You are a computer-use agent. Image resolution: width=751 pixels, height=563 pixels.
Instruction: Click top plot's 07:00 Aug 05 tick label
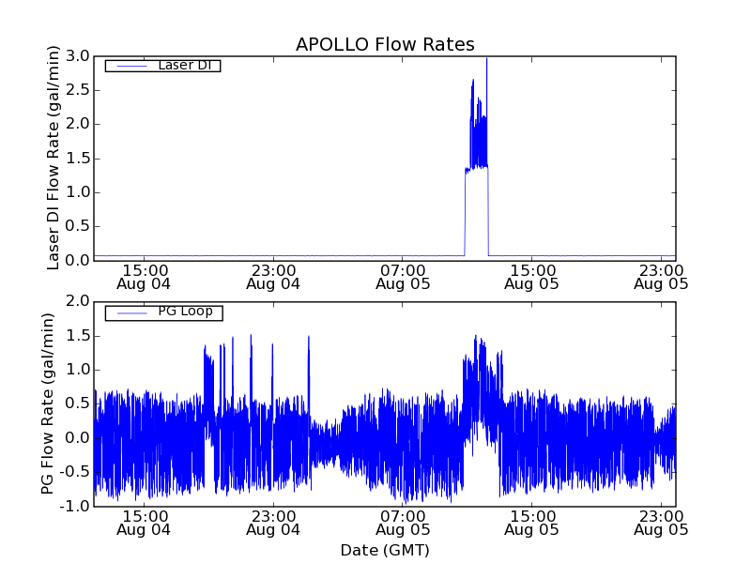pos(403,276)
